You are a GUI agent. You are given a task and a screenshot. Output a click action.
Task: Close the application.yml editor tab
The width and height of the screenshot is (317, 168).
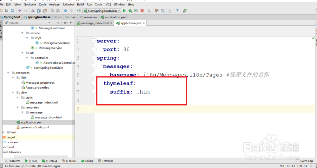click(x=144, y=23)
